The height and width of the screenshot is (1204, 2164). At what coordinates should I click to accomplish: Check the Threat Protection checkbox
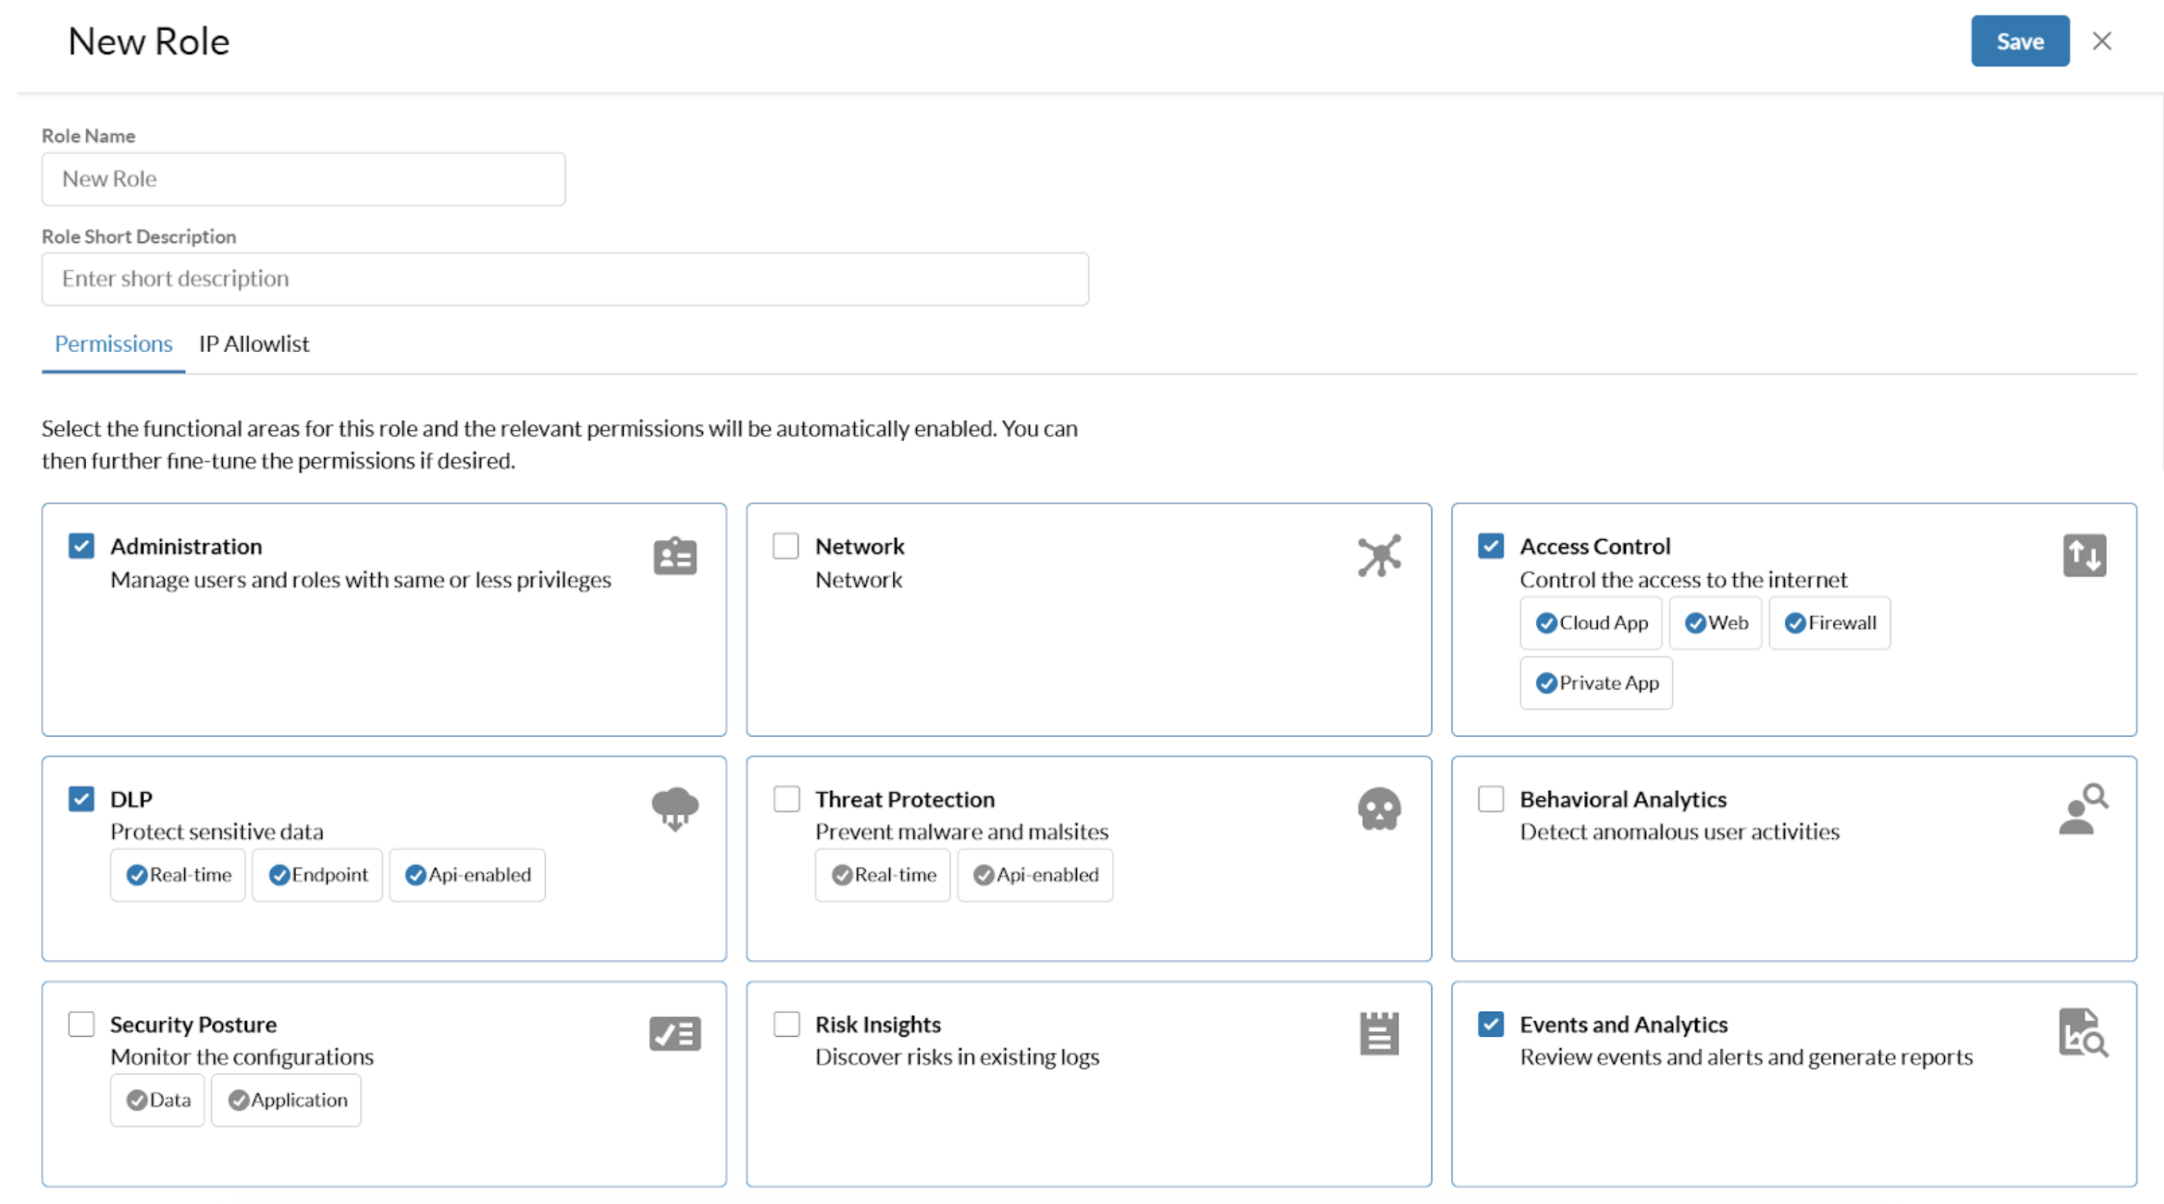786,799
